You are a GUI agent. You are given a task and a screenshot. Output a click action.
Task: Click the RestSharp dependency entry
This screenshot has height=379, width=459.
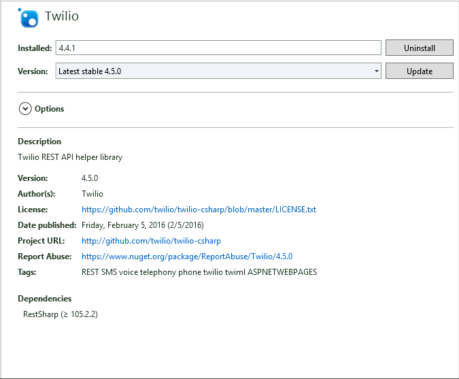[x=61, y=314]
